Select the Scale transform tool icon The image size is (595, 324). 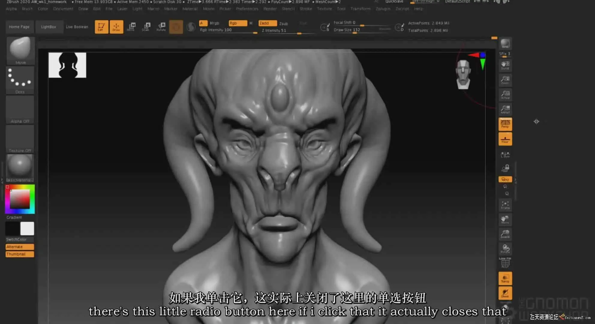pyautogui.click(x=146, y=27)
